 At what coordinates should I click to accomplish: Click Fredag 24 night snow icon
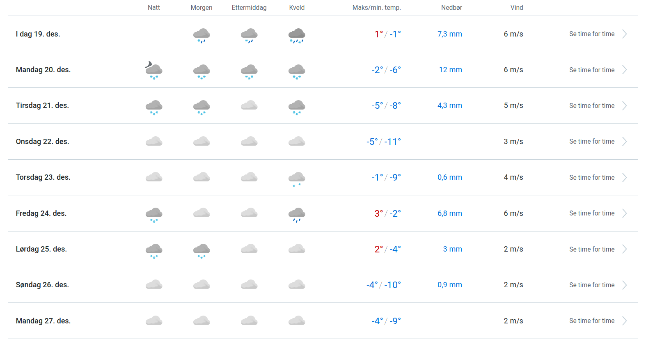pos(153,214)
